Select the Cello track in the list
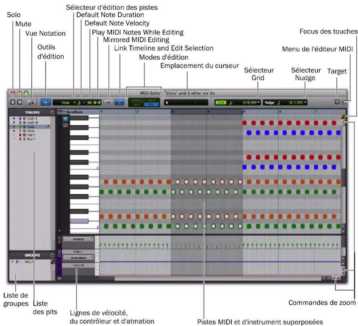This screenshot has width=358, height=326. pos(31,131)
